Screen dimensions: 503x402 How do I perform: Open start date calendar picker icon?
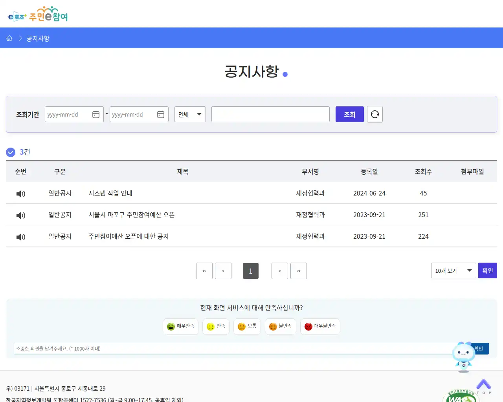pyautogui.click(x=96, y=114)
